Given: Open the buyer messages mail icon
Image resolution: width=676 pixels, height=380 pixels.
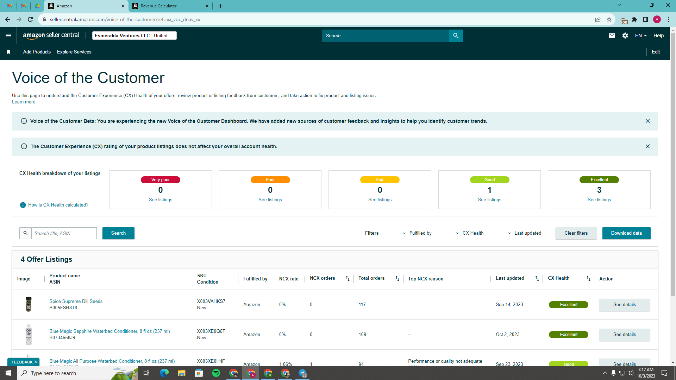Looking at the screenshot, I should 612,36.
